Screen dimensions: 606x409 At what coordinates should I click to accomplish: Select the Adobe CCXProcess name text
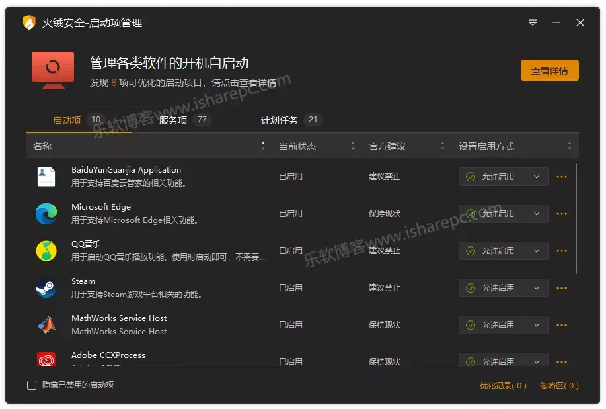(108, 355)
